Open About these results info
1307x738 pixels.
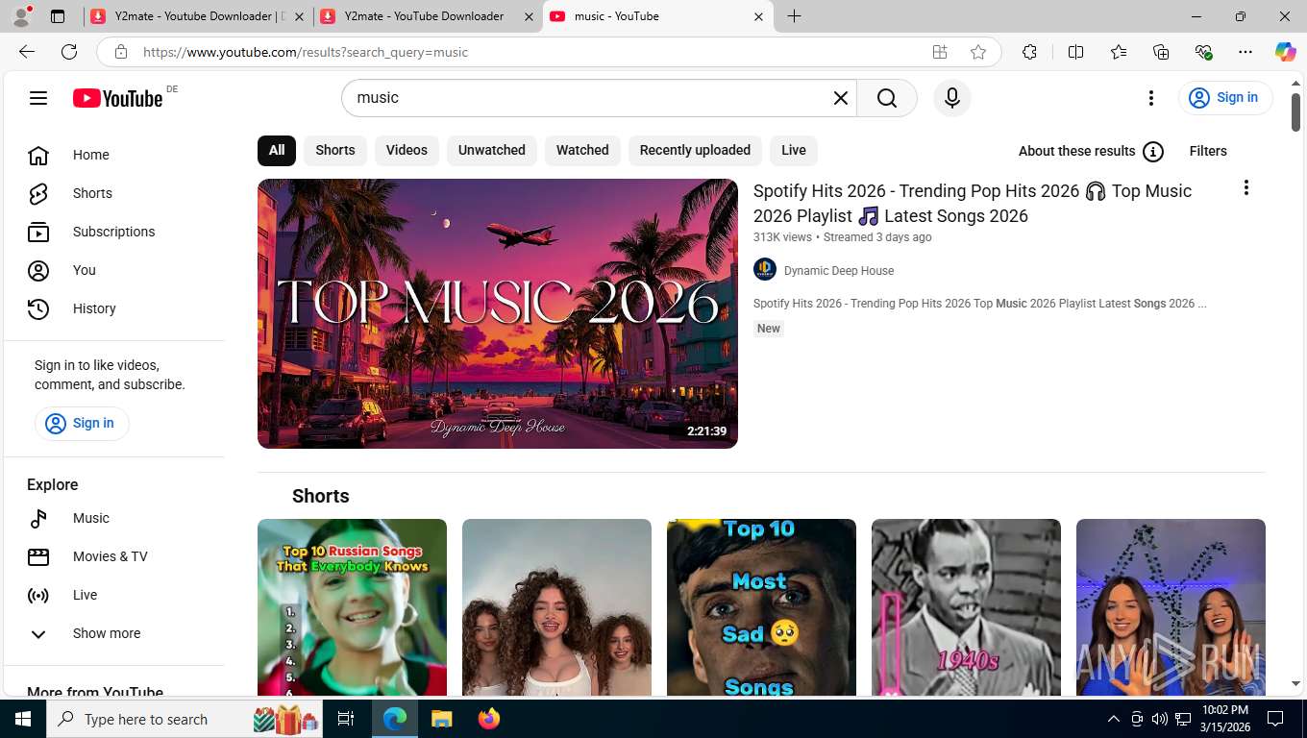[x=1091, y=151]
